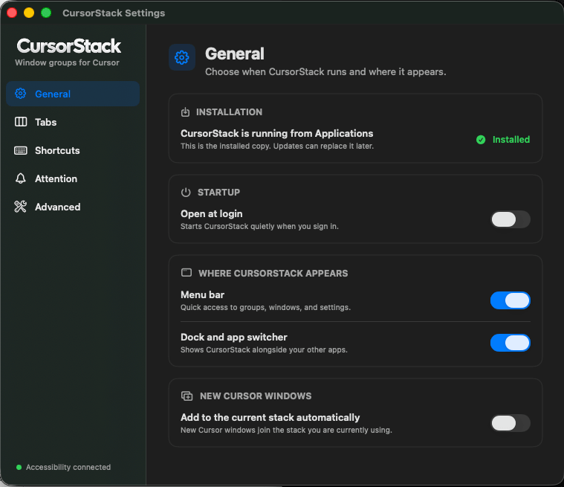Open the Tabs settings section
The image size is (564, 487).
point(73,122)
